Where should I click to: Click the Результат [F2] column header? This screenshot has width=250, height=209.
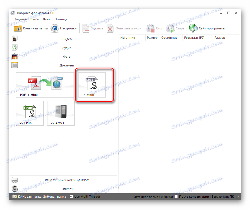coord(198,38)
